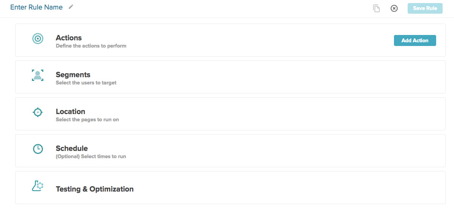This screenshot has width=454, height=209.
Task: Expand the Actions section heading
Action: 69,38
